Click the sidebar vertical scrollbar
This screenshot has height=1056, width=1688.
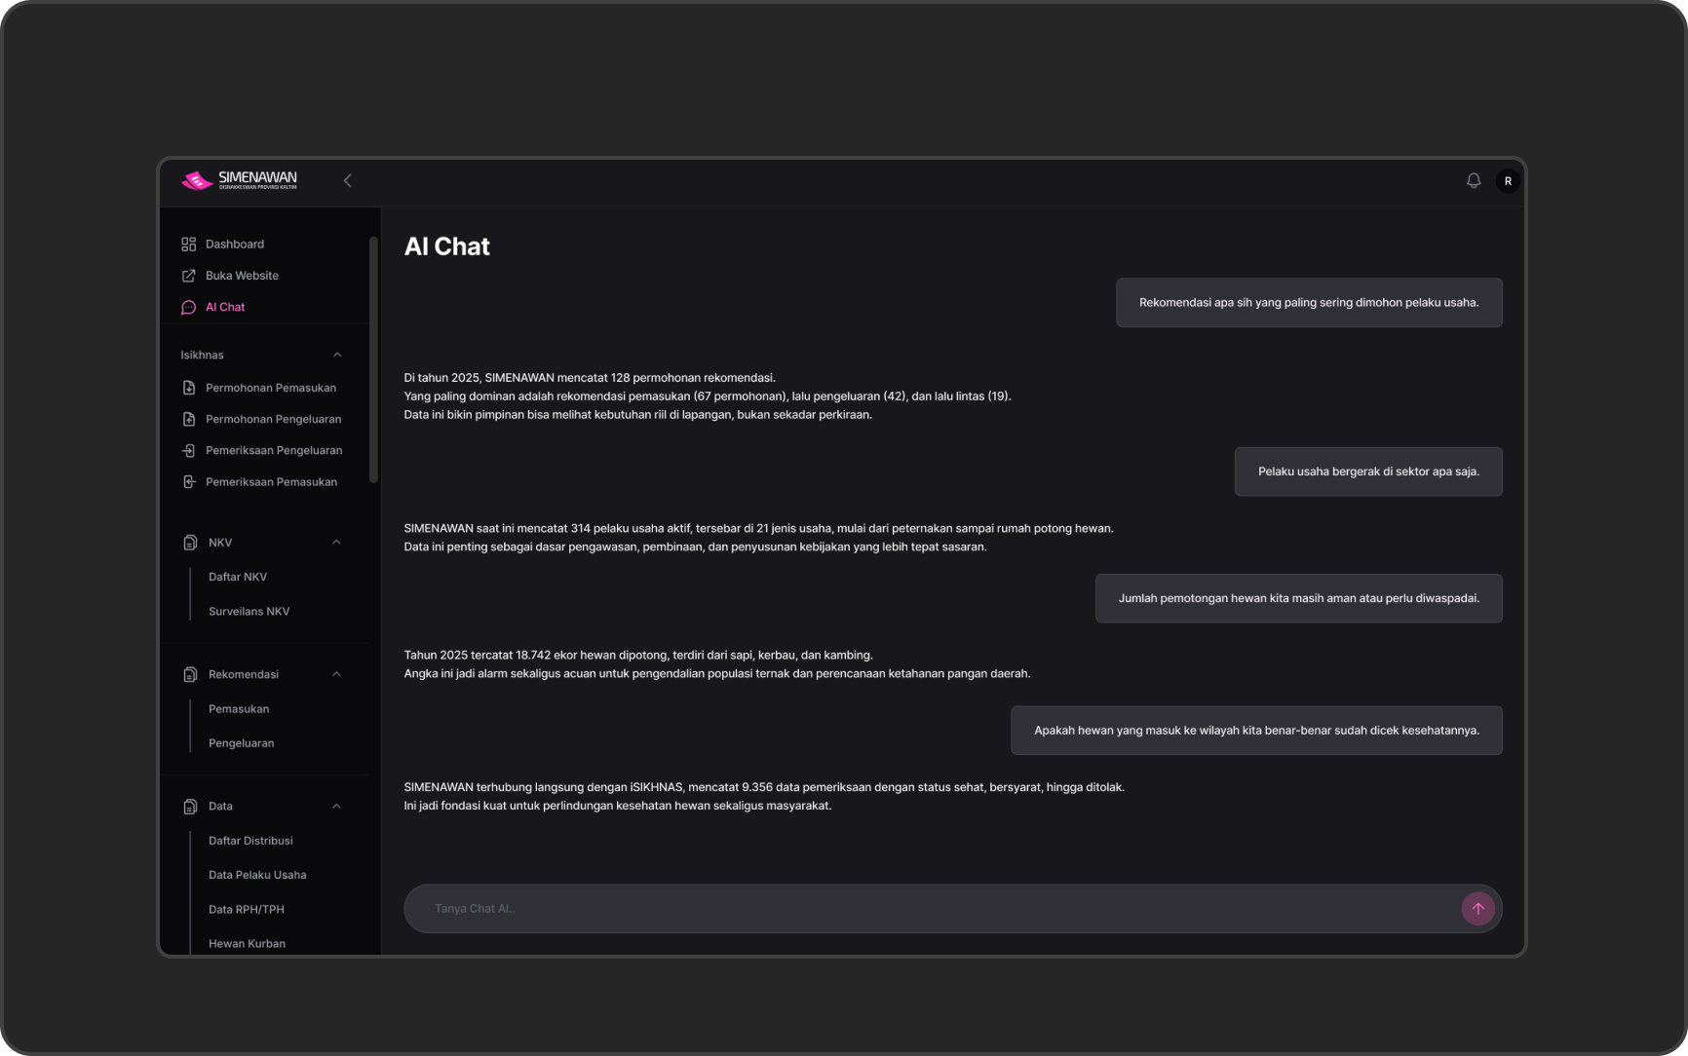[x=373, y=360]
